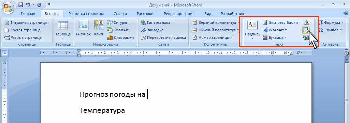Viewport: 350px width, 123px height.
Task: Open the Экспресс-блоки quick parts menu
Action: (x=282, y=22)
